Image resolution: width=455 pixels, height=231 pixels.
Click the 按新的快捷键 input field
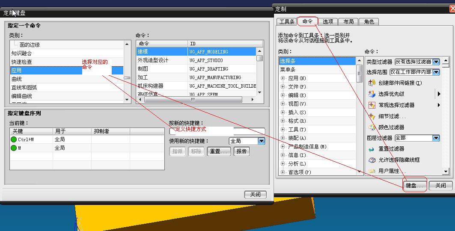(217, 131)
